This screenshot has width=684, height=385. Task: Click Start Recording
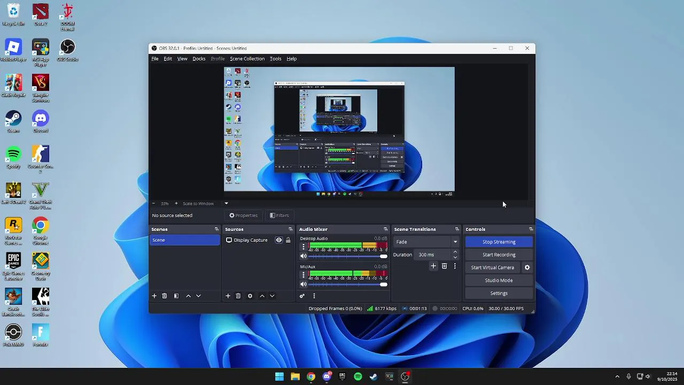[x=499, y=255]
